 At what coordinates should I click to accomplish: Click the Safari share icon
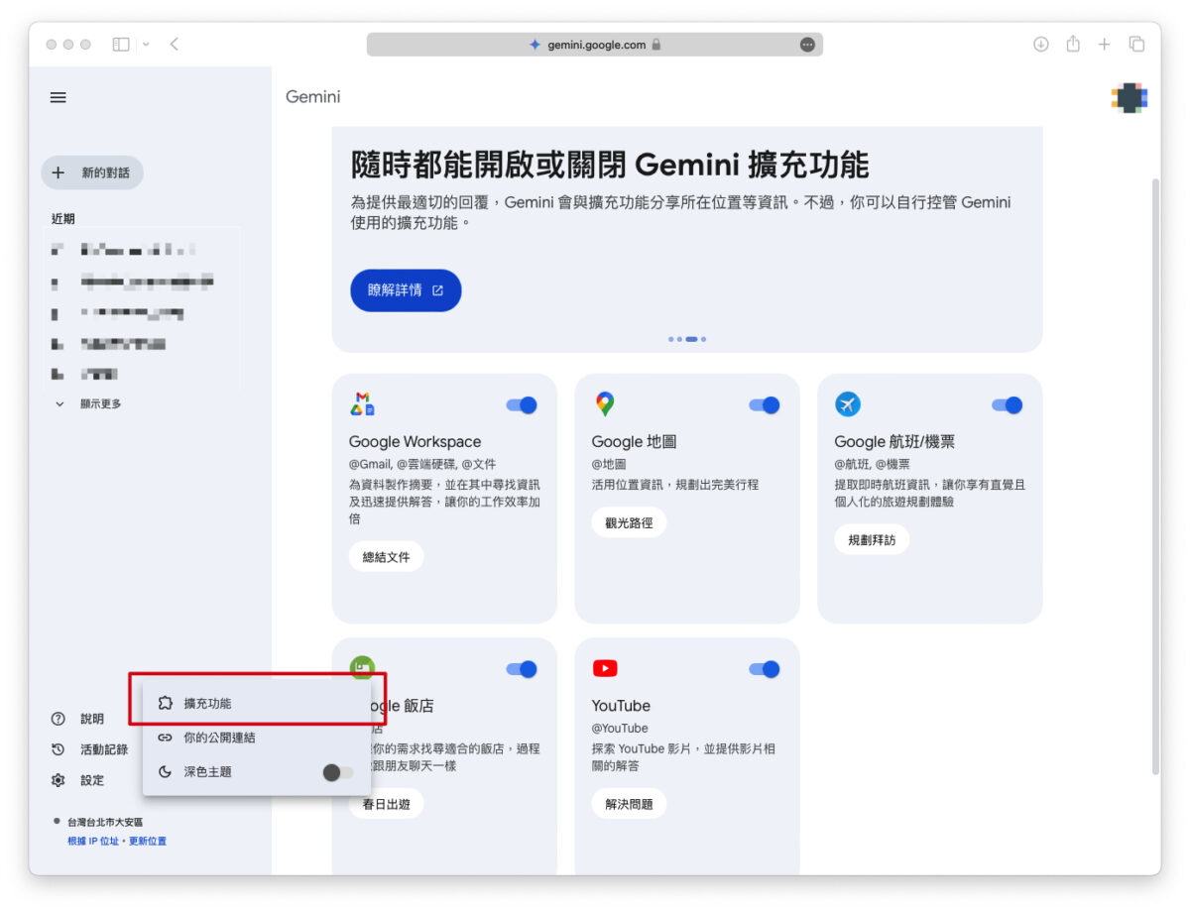pos(1073,45)
